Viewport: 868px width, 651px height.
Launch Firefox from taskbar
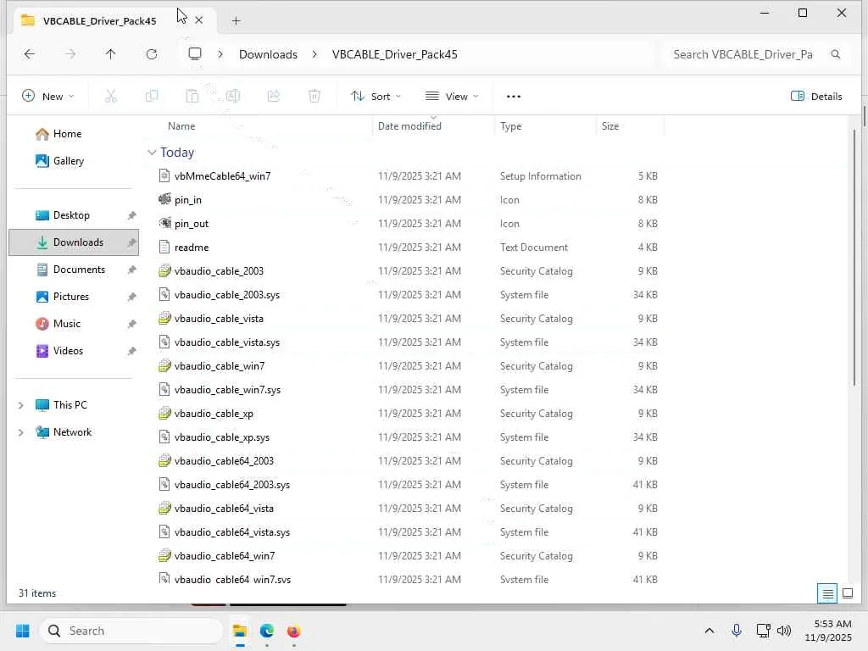click(294, 631)
